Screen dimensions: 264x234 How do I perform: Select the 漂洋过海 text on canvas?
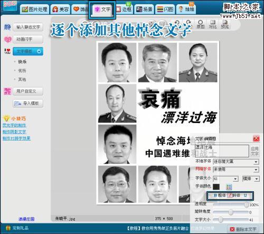point(189,117)
